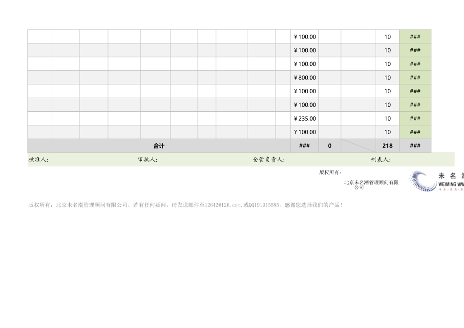This screenshot has height=328, width=464.
Task: Select the 北京未名潮管理顾问有限公司 text box
Action: coord(371,184)
